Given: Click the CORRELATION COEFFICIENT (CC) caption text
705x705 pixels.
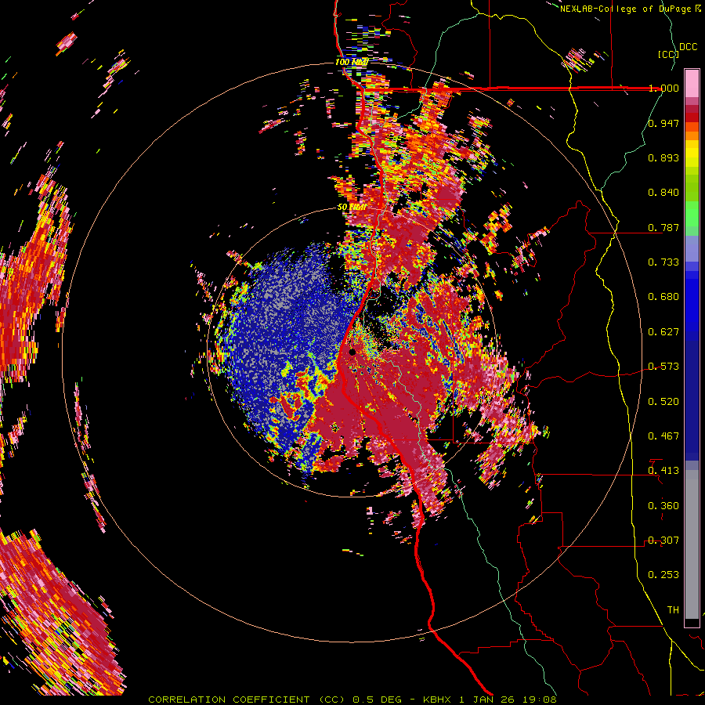Looking at the screenshot, I should [x=247, y=700].
